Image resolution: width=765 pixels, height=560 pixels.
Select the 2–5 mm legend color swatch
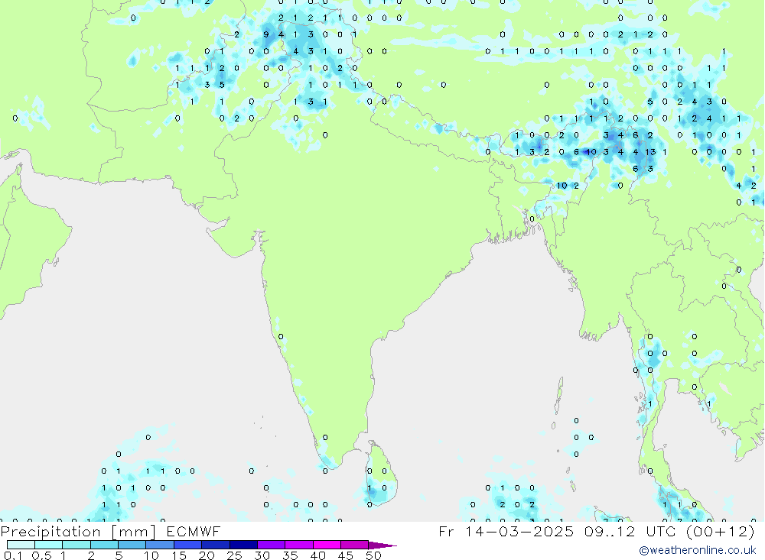pos(104,545)
